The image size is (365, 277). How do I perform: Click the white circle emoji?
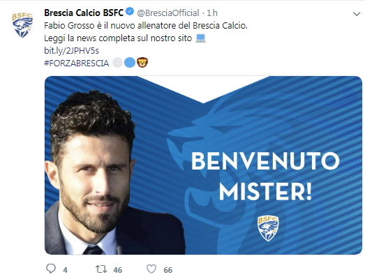coord(117,63)
